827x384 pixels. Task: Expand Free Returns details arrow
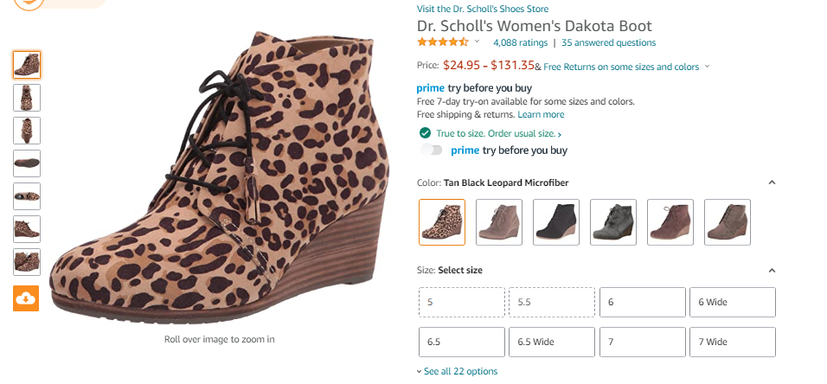pos(707,67)
